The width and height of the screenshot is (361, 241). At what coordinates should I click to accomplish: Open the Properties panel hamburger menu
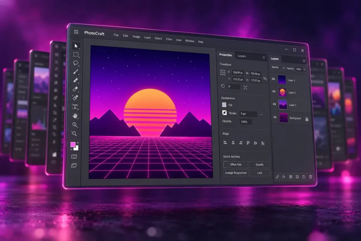tap(264, 58)
